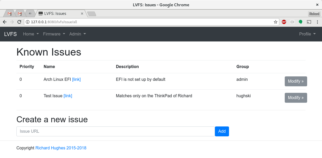Click the Add button

click(x=222, y=131)
